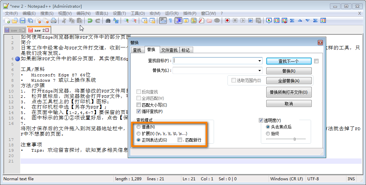Click the Cut scissors icon

(x=64, y=21)
